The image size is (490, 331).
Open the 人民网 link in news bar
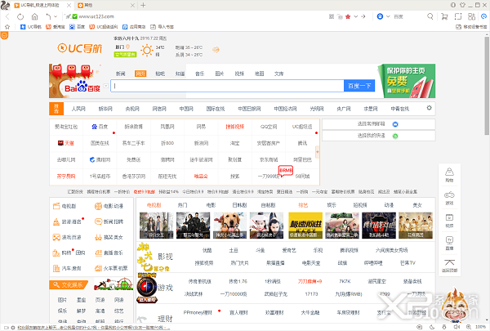78,109
